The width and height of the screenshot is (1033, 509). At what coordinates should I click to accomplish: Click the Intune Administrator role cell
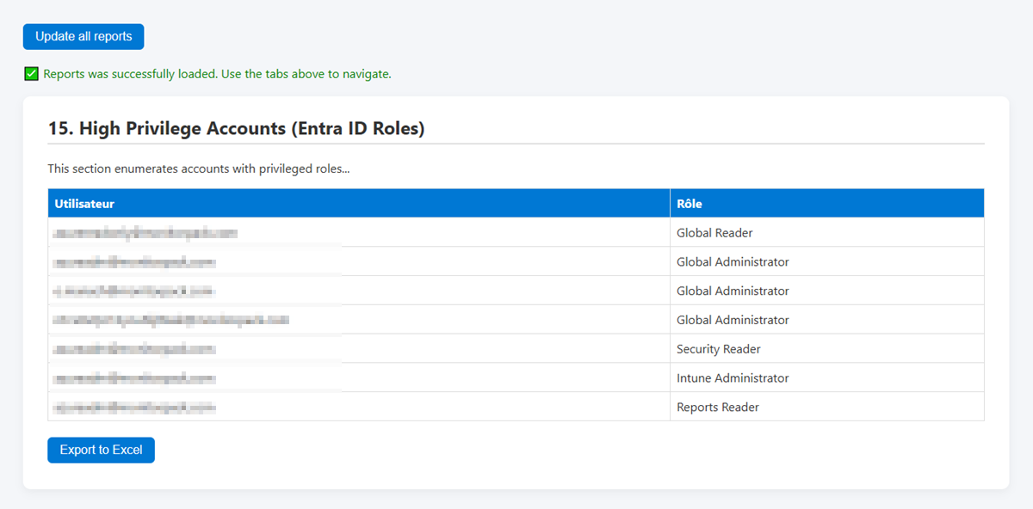coord(731,377)
